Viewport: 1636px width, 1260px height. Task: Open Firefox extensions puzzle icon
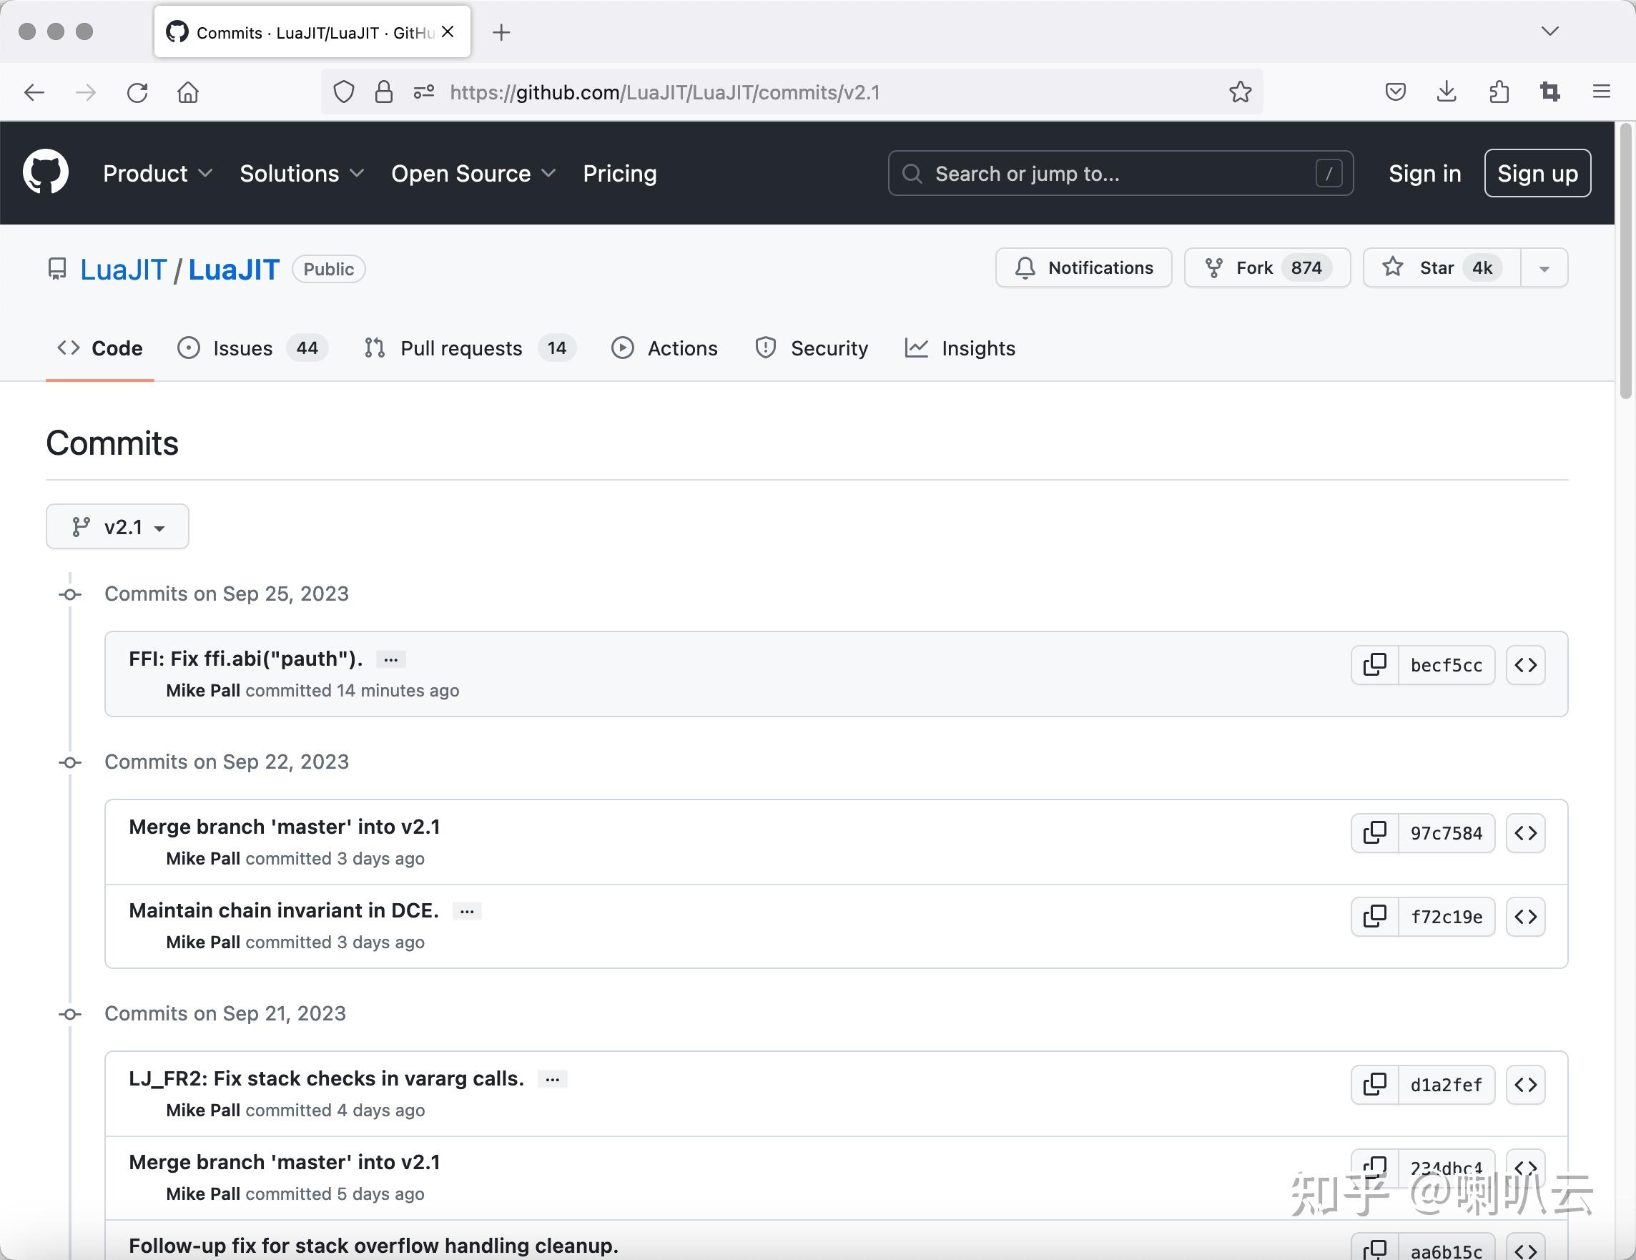click(x=1499, y=92)
